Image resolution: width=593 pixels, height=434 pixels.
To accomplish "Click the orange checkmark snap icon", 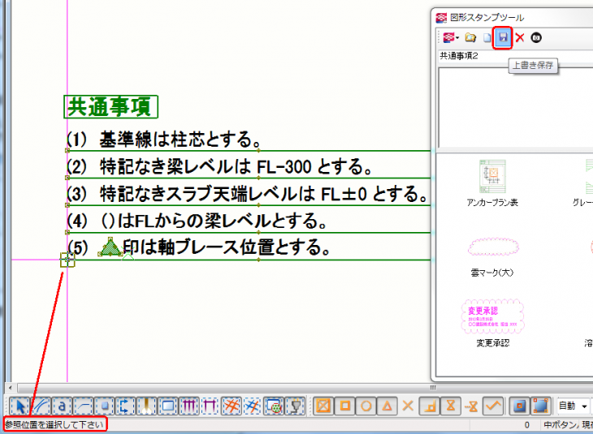I will [x=493, y=406].
